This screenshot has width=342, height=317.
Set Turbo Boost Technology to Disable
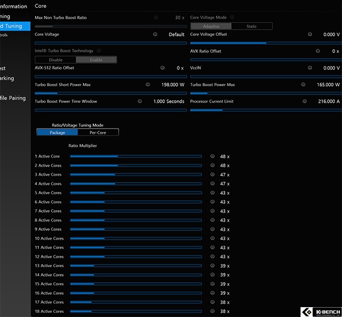tap(55, 60)
